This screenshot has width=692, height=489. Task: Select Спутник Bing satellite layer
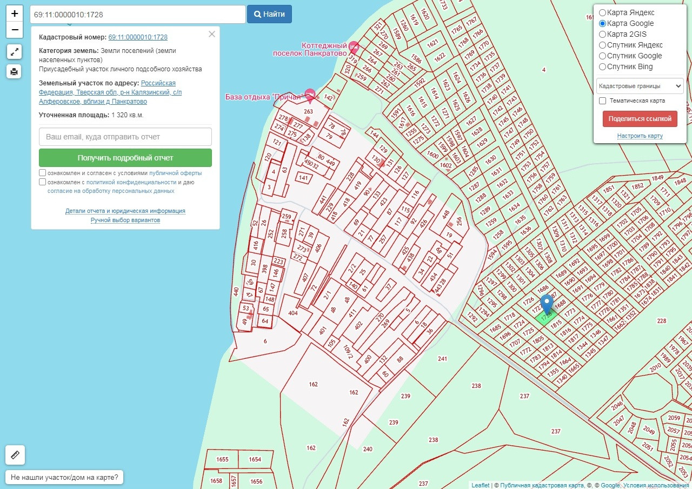coord(602,66)
